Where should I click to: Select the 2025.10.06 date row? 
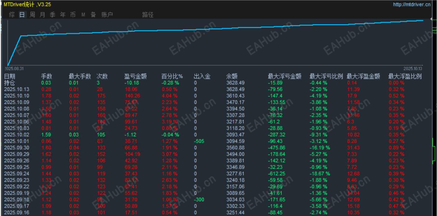coord(16,122)
